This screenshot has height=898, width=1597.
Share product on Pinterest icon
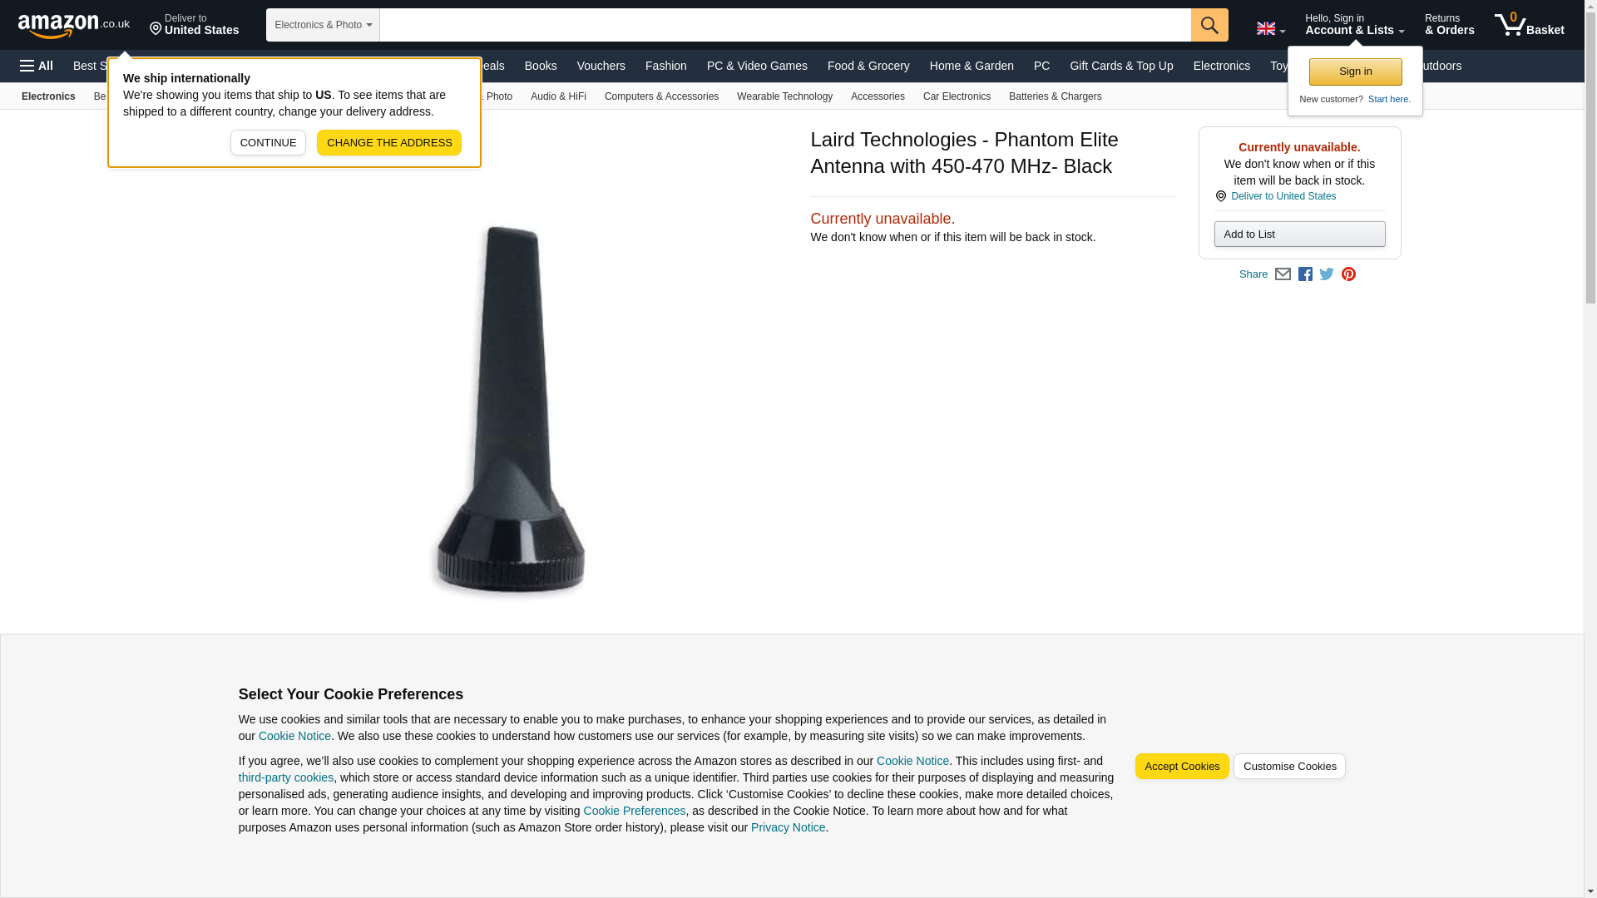(x=1348, y=274)
